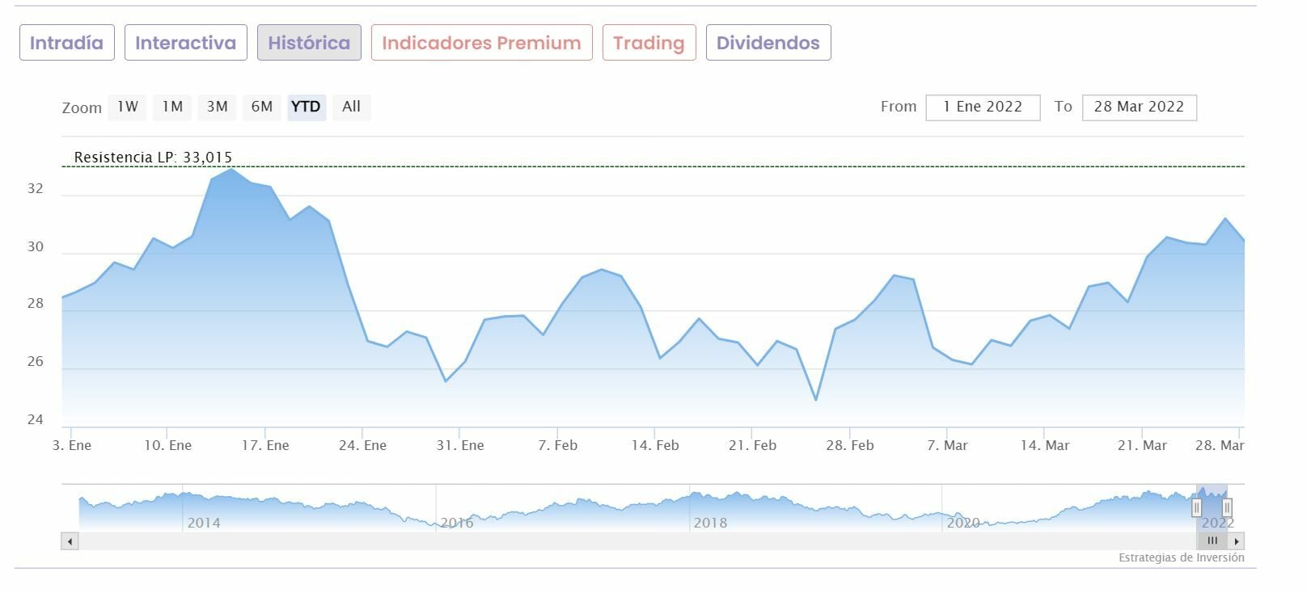Show the Dividendos tab

click(768, 43)
